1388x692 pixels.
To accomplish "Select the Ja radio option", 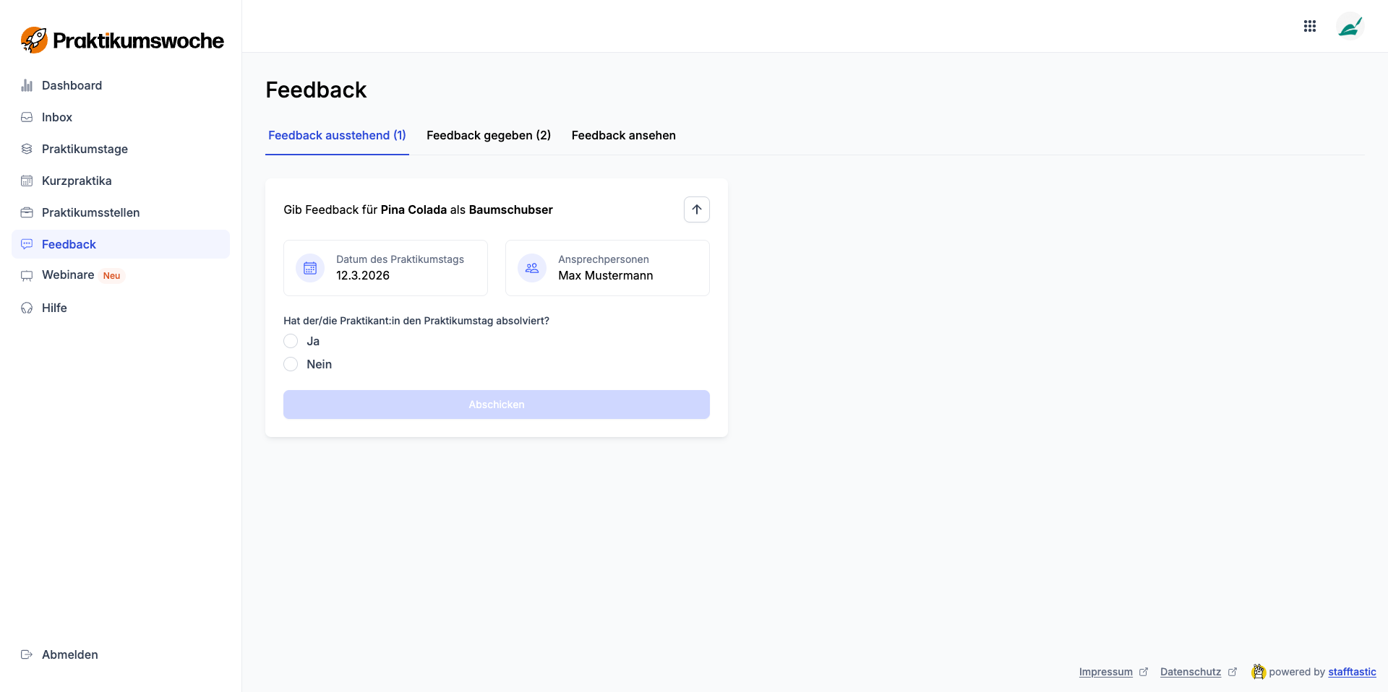I will (291, 341).
